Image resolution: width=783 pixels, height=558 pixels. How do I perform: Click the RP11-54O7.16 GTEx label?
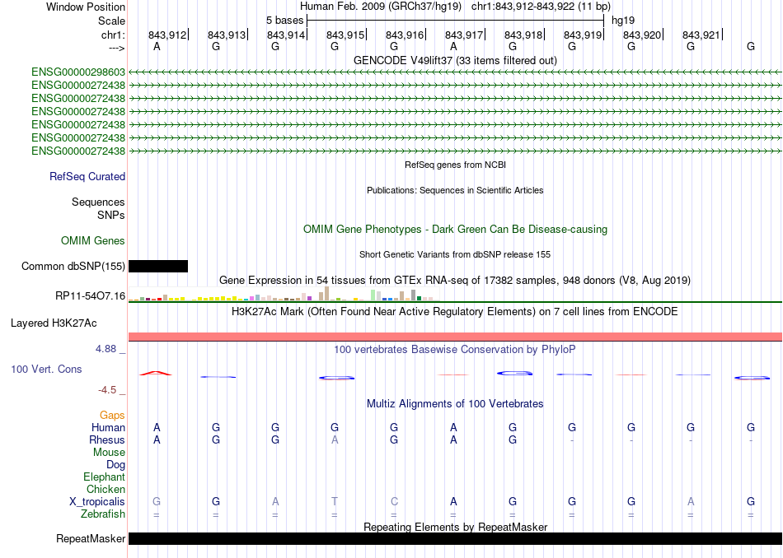coord(91,296)
